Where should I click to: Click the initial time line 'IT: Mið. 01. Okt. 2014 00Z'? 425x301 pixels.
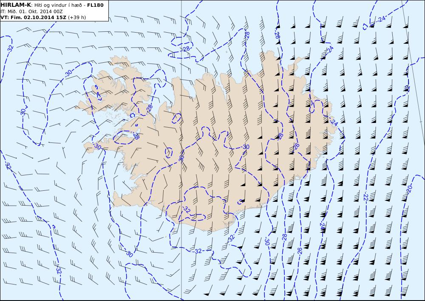(31, 11)
